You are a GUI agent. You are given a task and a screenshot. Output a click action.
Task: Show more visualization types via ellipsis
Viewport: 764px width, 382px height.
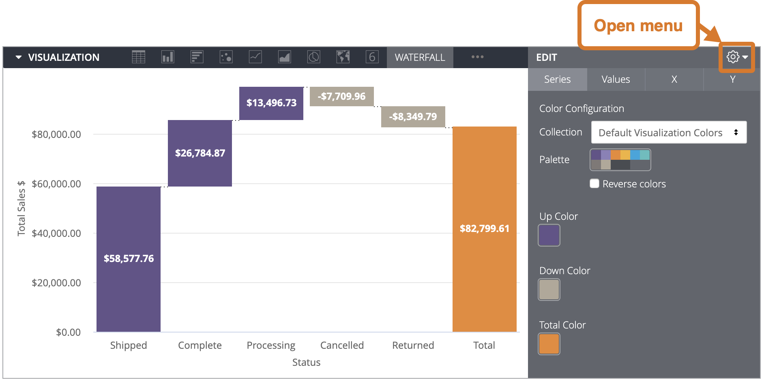(477, 57)
